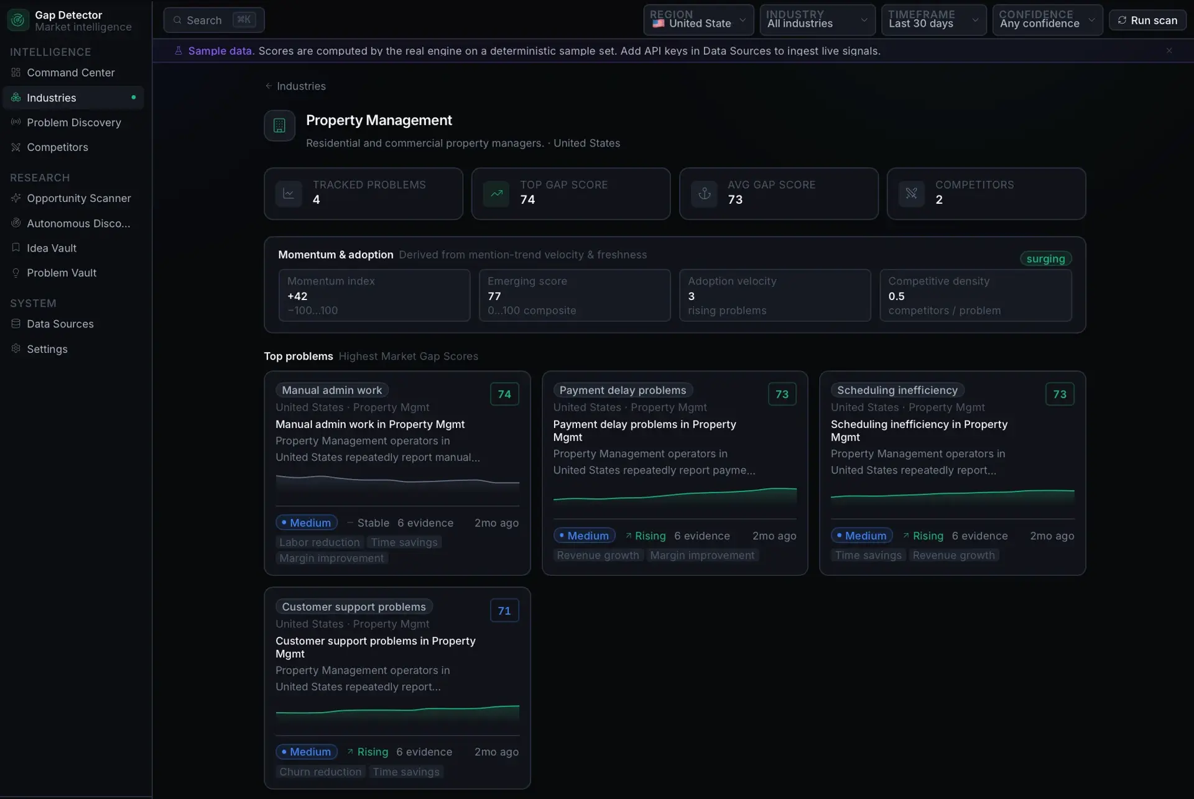
Task: Click Medium badge on Manual admin card
Action: pyautogui.click(x=307, y=523)
